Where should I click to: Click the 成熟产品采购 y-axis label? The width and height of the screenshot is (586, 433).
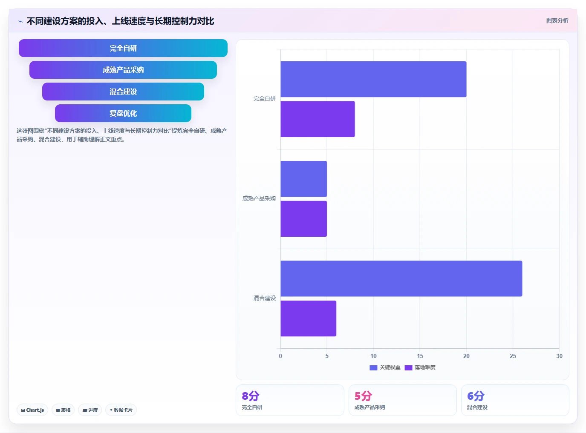coord(259,198)
